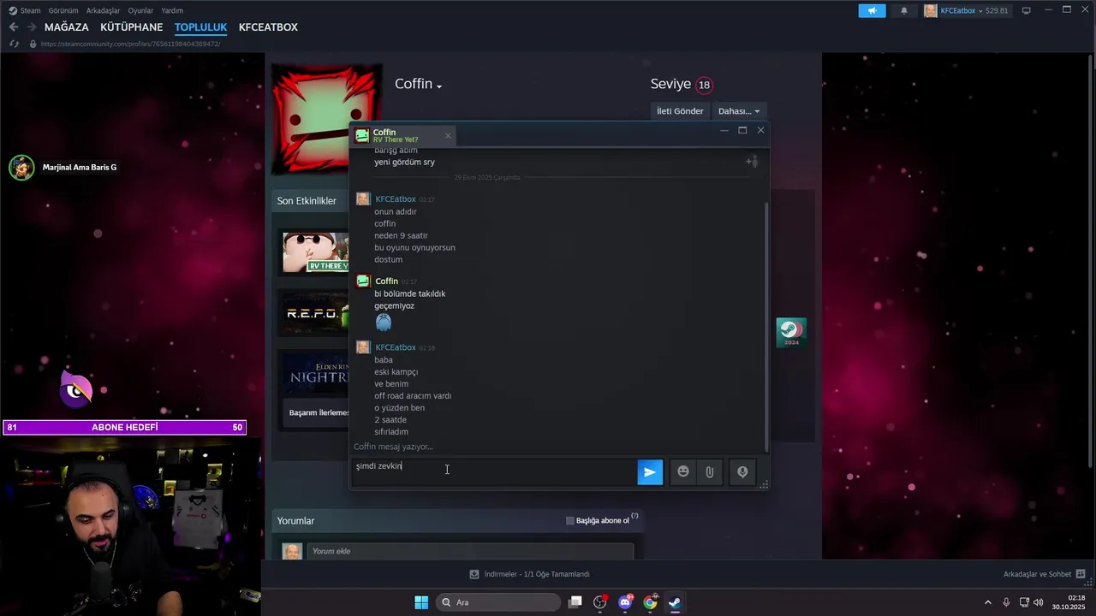
Task: Open OBS Studio from taskbar
Action: coord(600,602)
